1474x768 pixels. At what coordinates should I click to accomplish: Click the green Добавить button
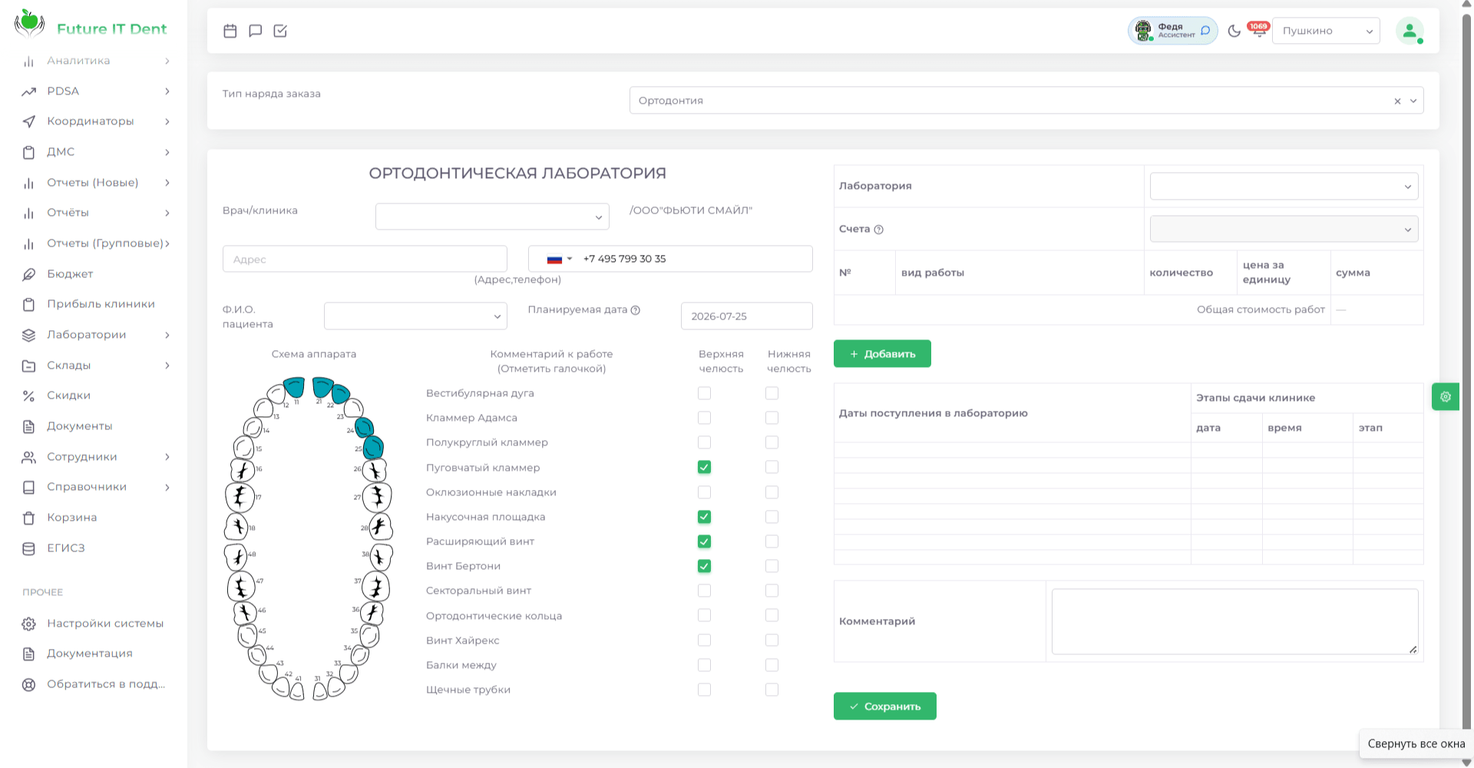point(882,354)
